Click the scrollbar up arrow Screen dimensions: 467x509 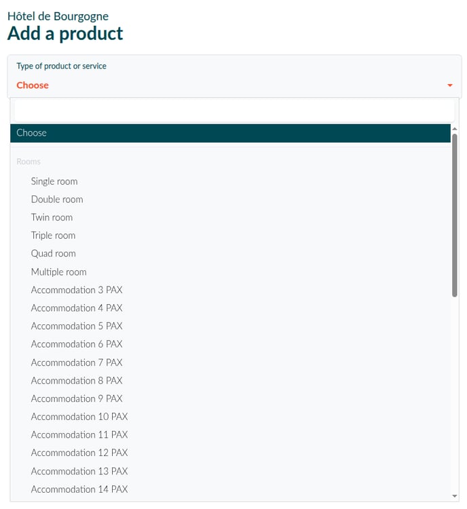[454, 129]
